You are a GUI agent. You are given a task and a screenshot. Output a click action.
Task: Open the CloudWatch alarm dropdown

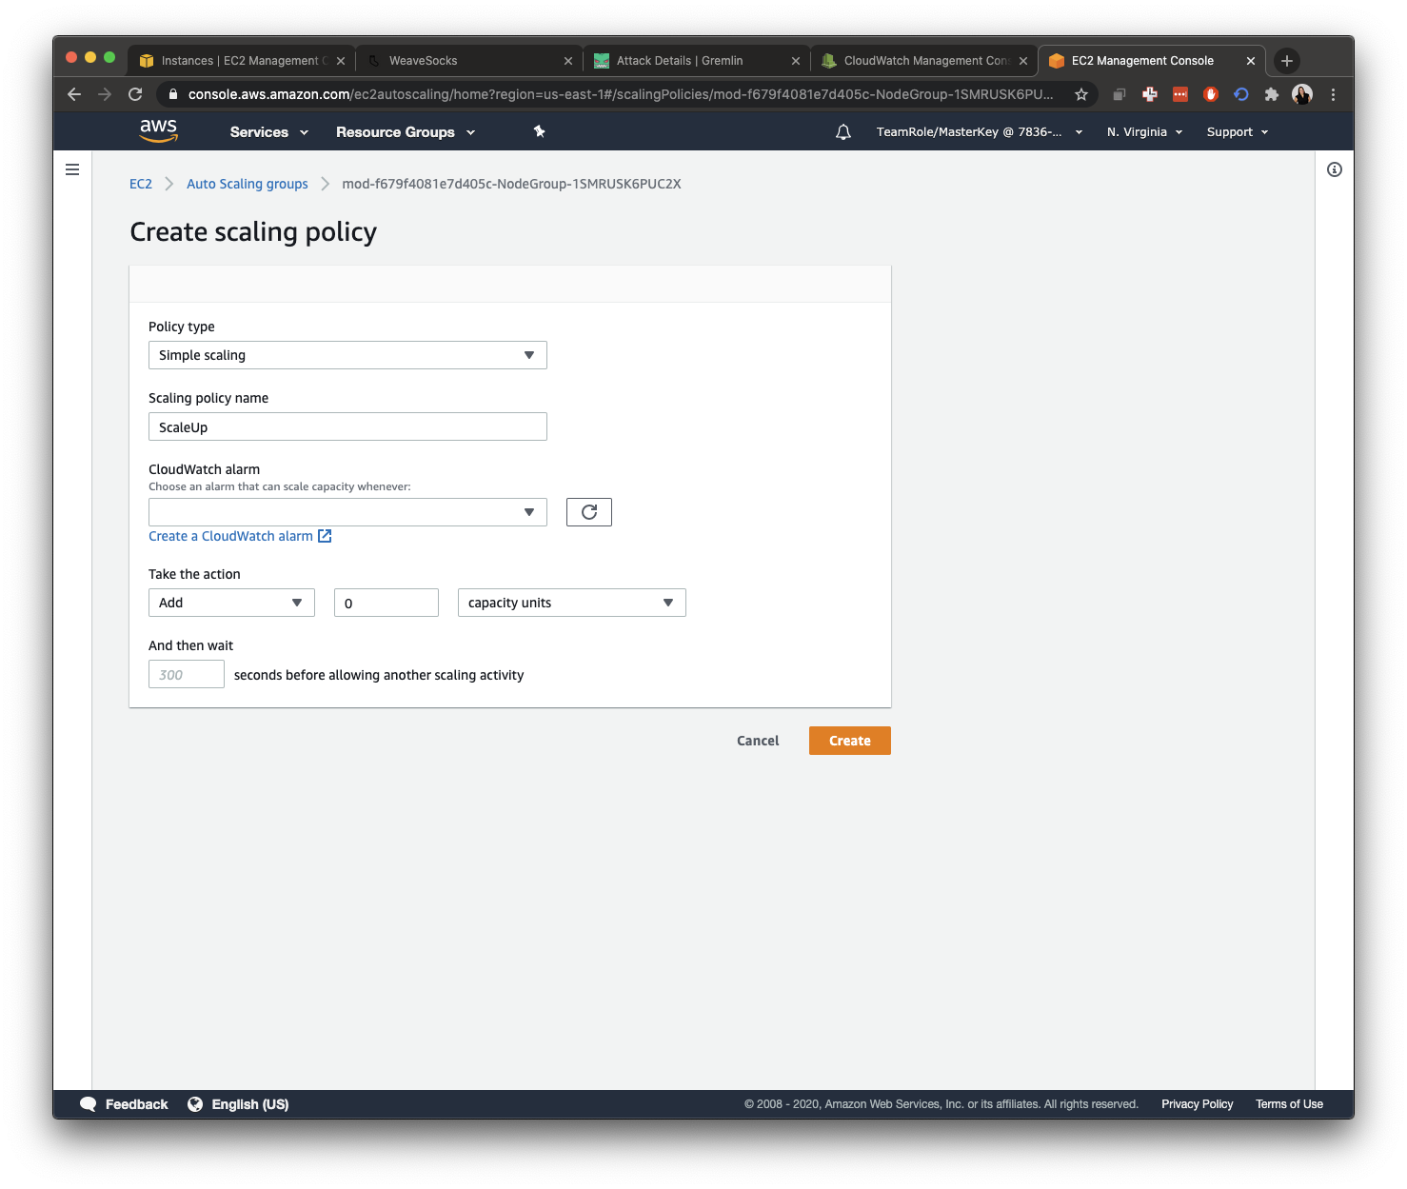347,512
